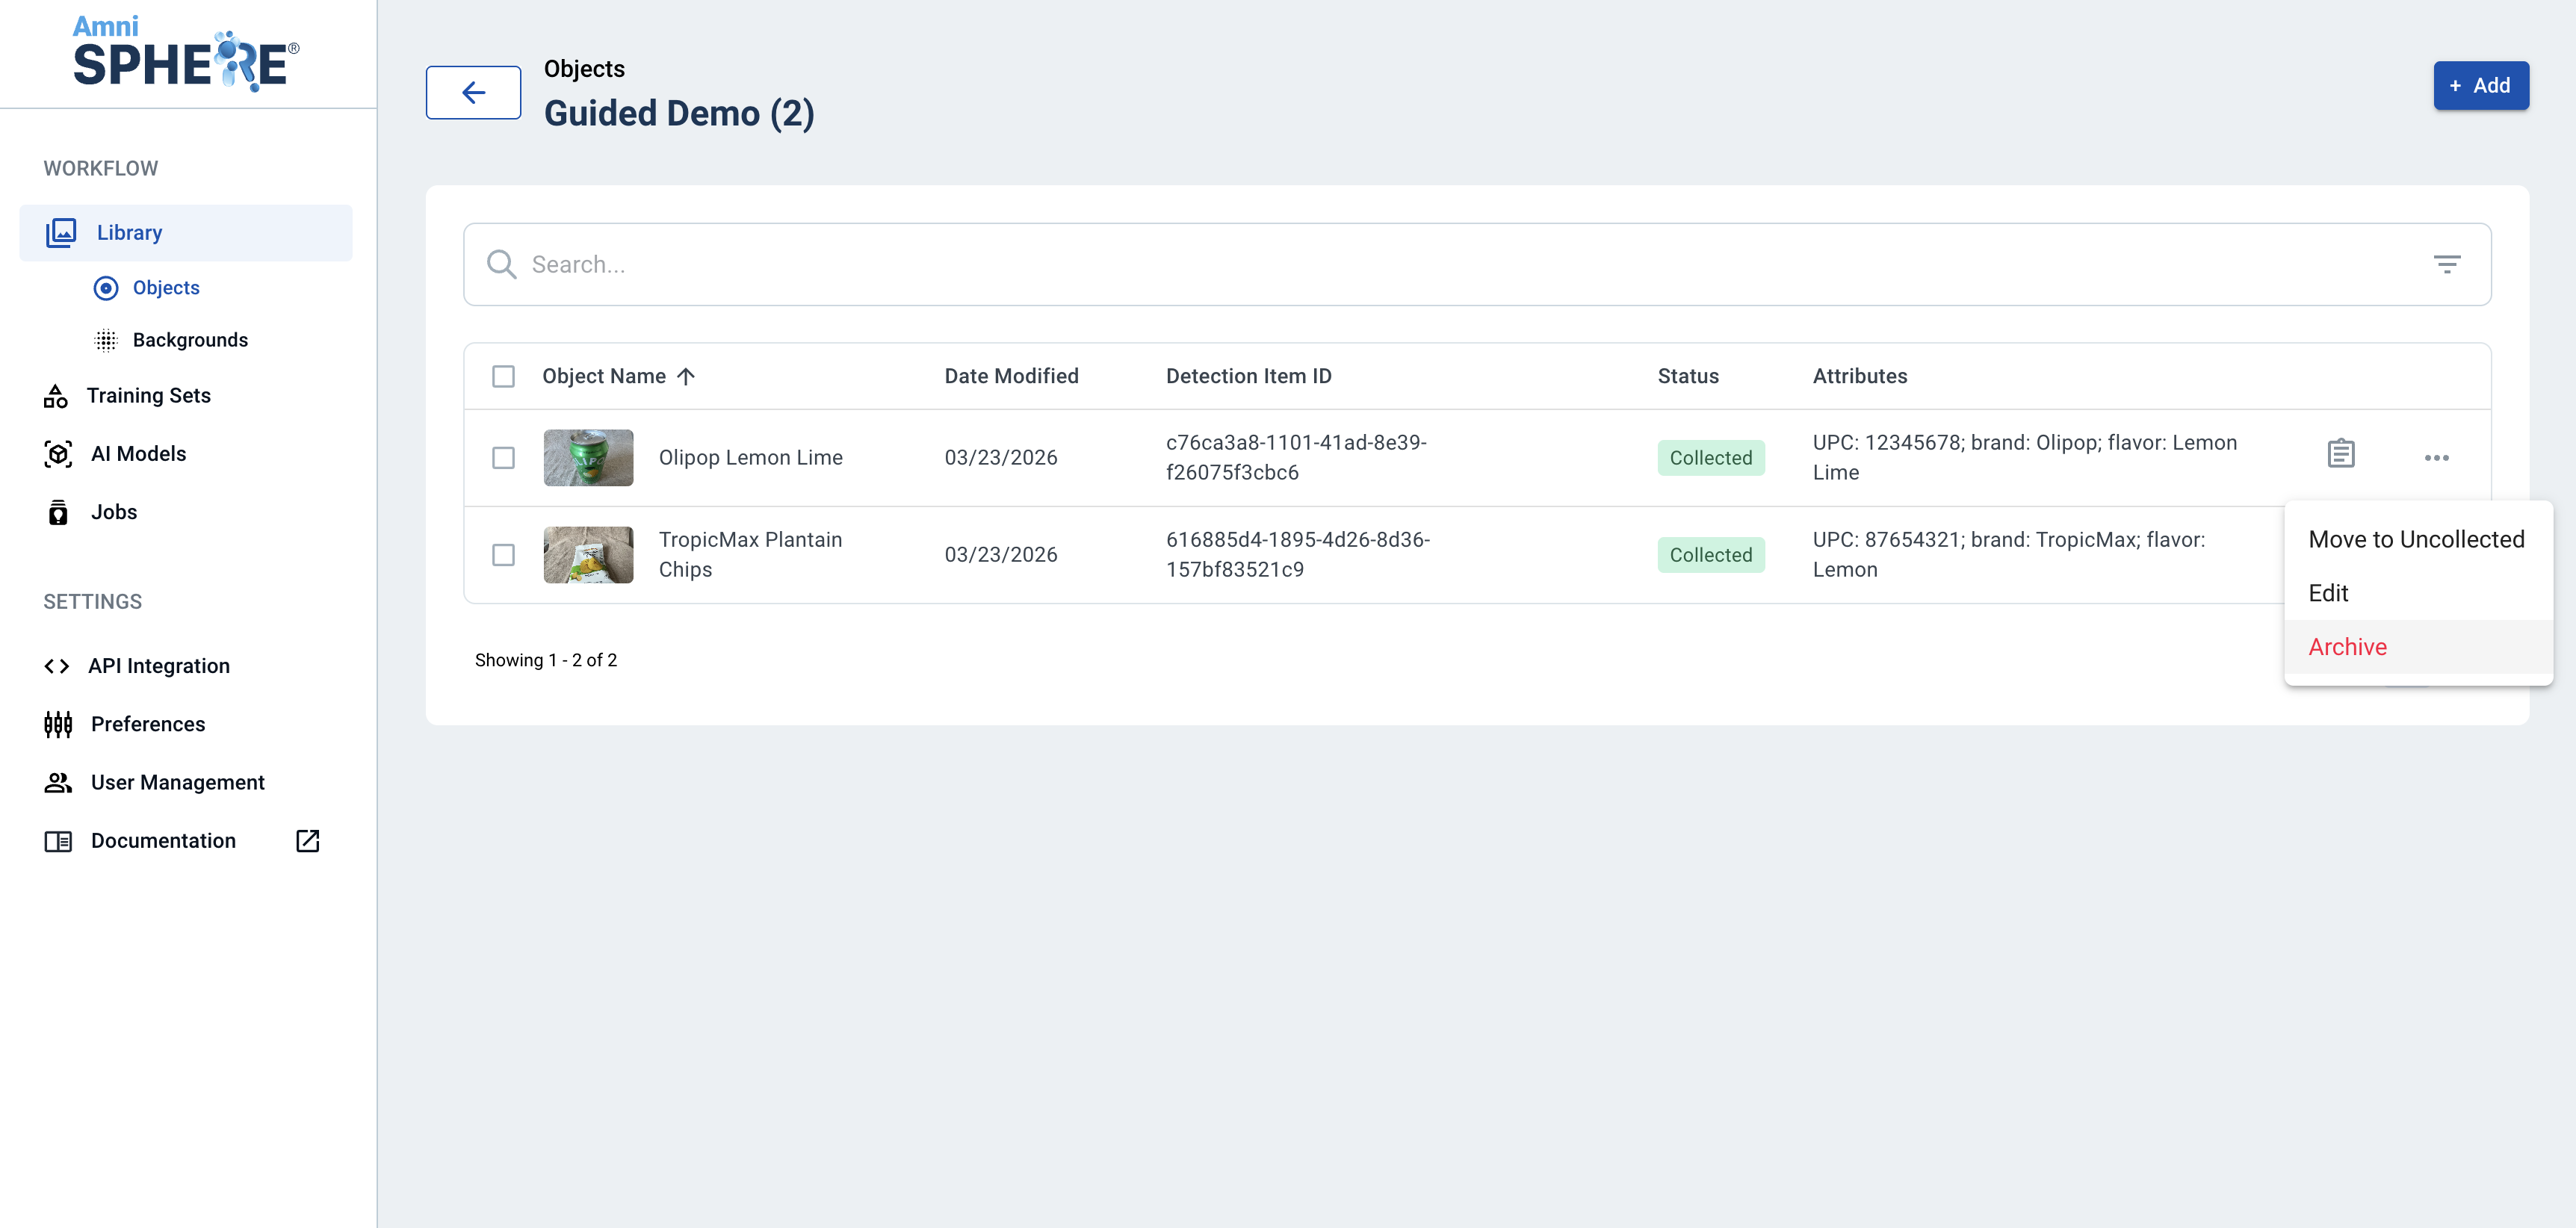Go to AI Models section
The width and height of the screenshot is (2576, 1228).
(138, 454)
